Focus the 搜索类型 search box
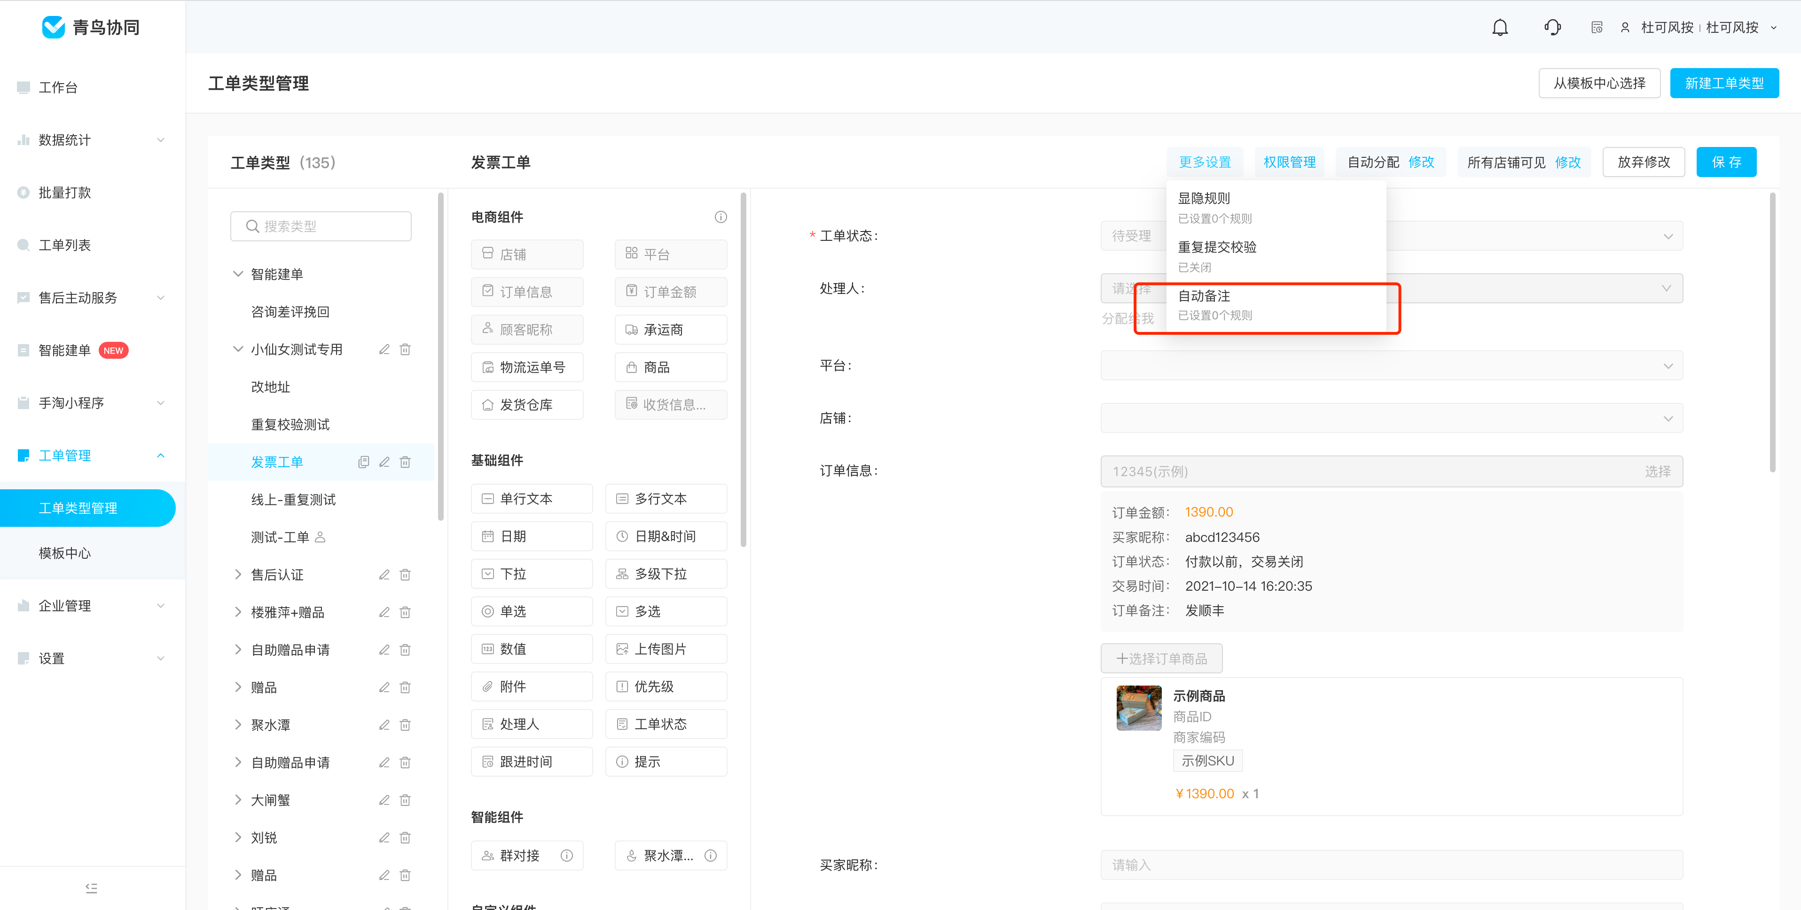 321,226
